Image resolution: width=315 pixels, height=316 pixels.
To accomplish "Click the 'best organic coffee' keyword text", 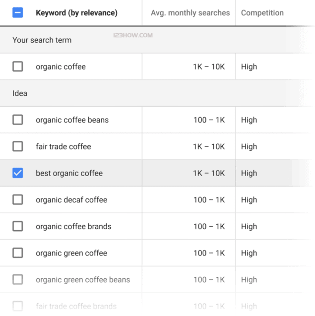I will (x=69, y=173).
